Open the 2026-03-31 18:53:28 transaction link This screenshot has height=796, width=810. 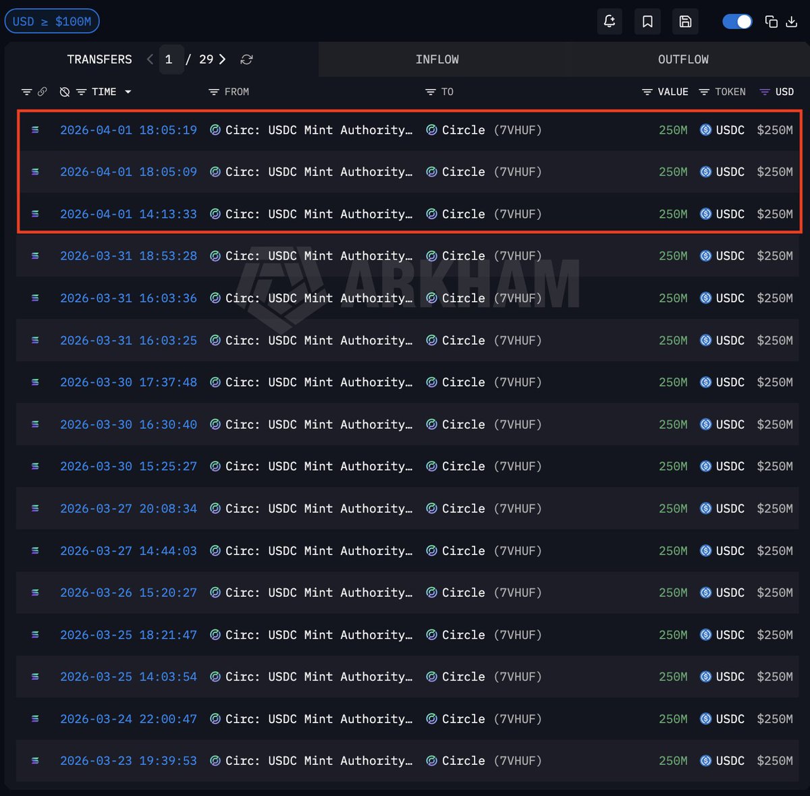[x=128, y=256]
